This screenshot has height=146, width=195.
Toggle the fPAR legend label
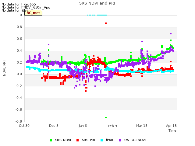[x=110, y=140]
